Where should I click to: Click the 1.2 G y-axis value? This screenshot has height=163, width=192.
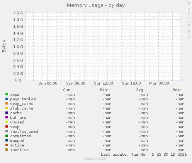point(18,40)
